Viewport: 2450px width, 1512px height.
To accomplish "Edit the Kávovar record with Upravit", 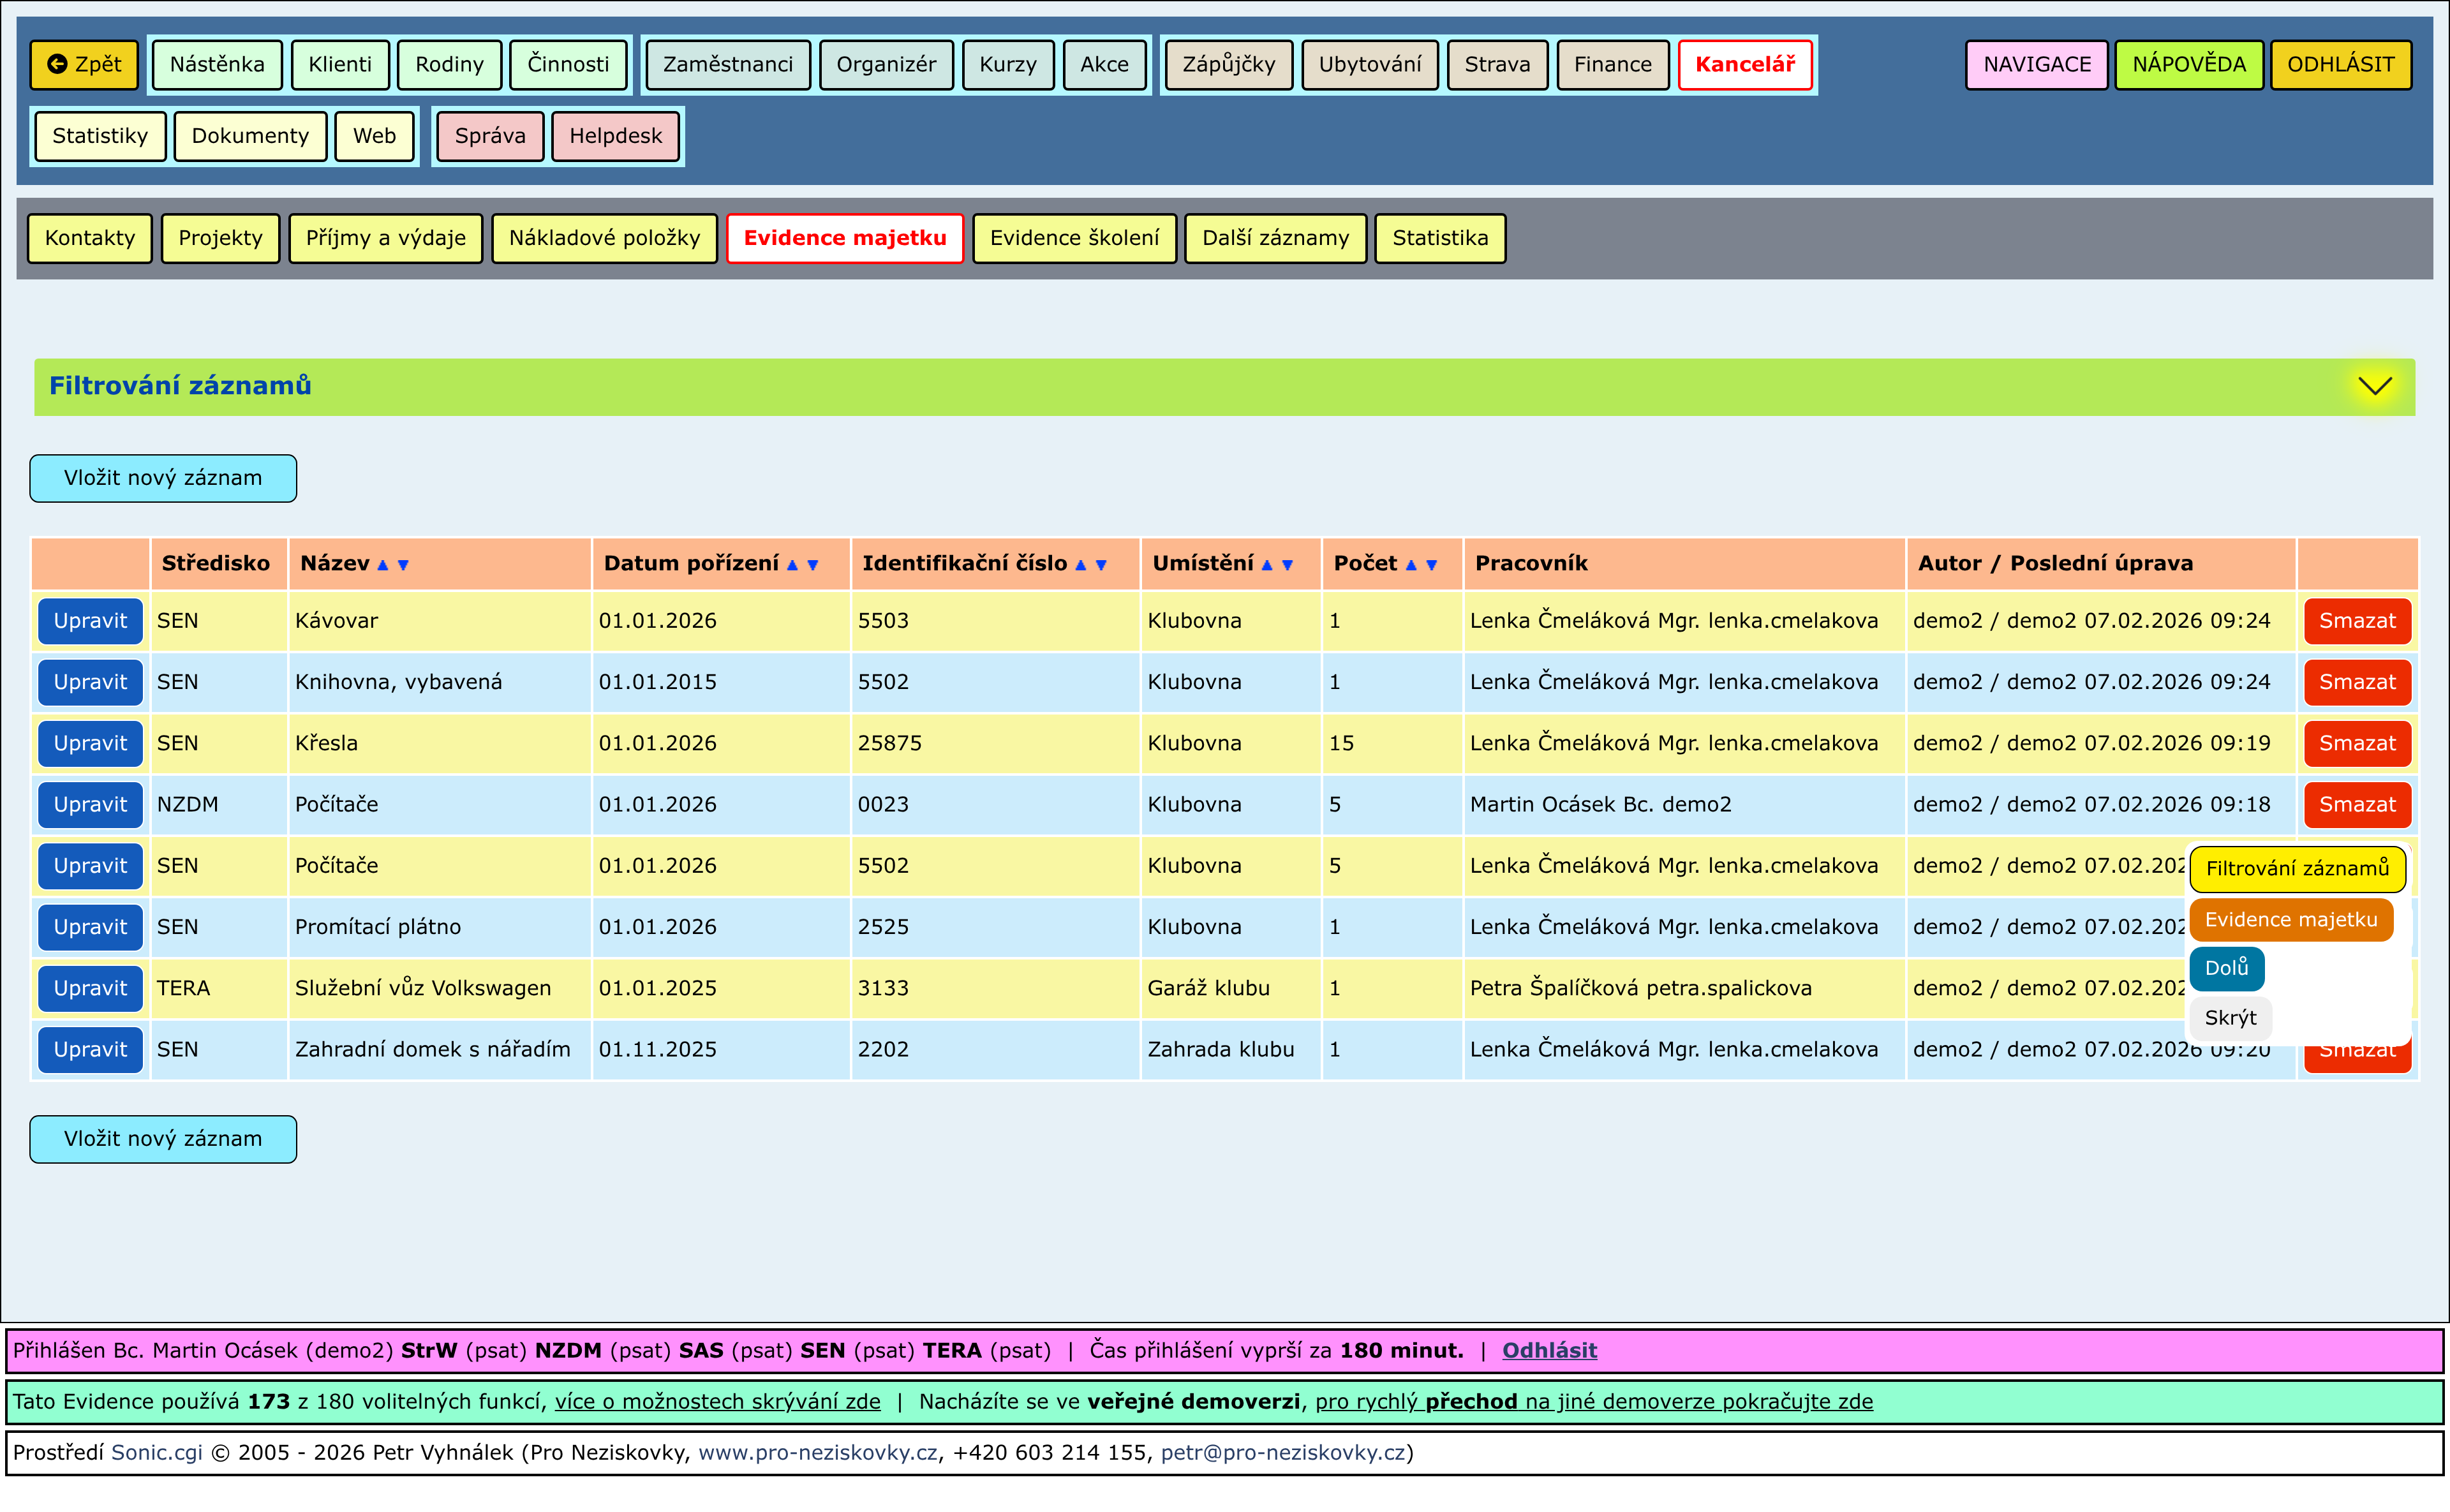I will pos(90,621).
